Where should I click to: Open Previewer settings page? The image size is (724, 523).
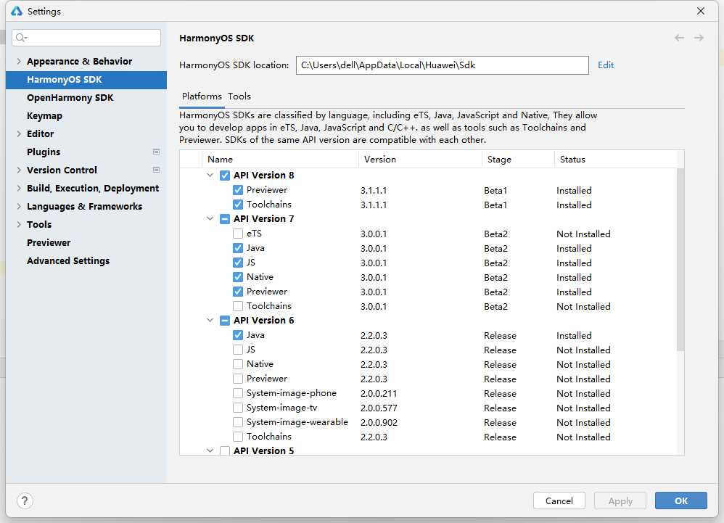tap(49, 243)
